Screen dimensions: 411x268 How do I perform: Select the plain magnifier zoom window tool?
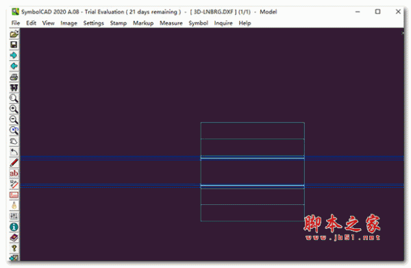(x=14, y=99)
